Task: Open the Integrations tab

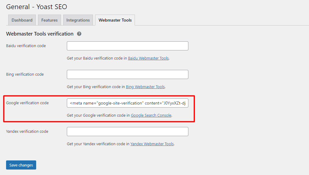Action: tap(78, 20)
